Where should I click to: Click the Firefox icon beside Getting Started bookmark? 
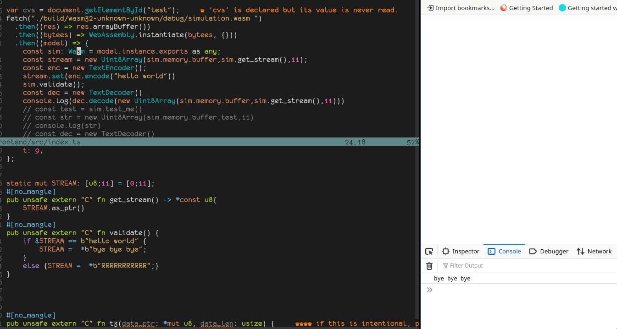click(504, 8)
